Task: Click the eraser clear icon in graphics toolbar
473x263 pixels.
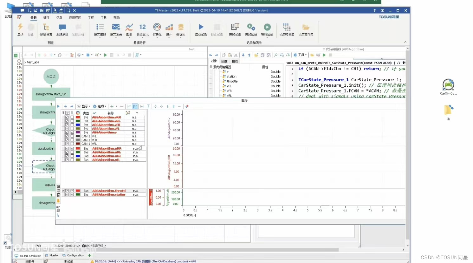Action: (187, 106)
